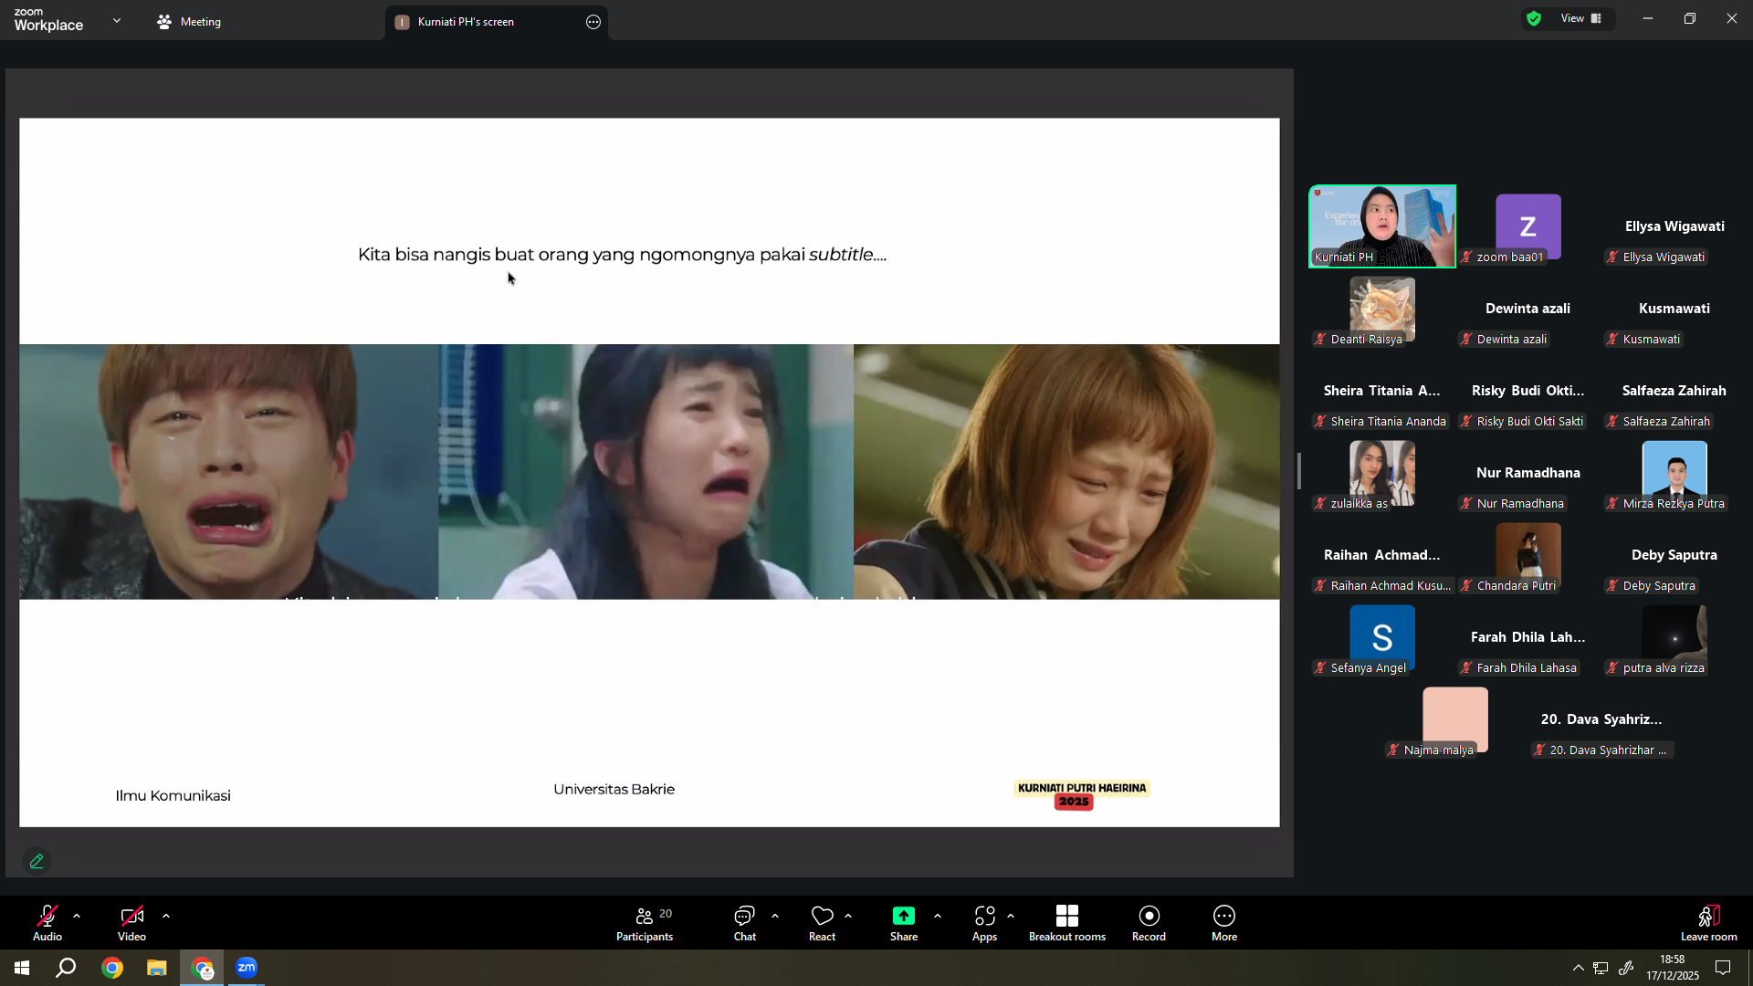Image resolution: width=1753 pixels, height=986 pixels.
Task: Expand apps options arrow
Action: click(1011, 916)
